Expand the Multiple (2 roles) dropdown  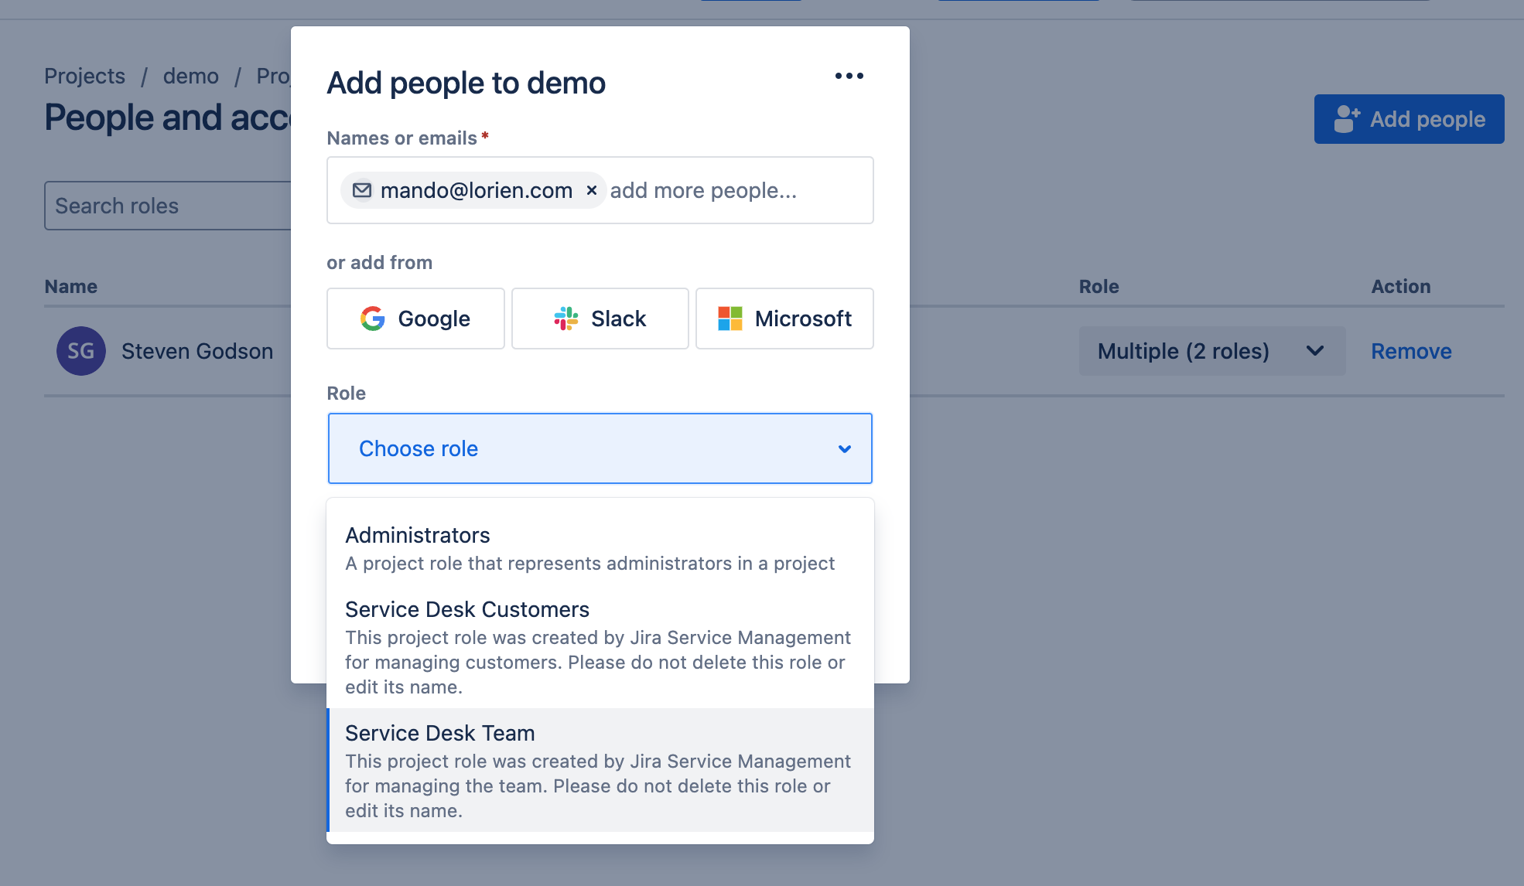1211,351
